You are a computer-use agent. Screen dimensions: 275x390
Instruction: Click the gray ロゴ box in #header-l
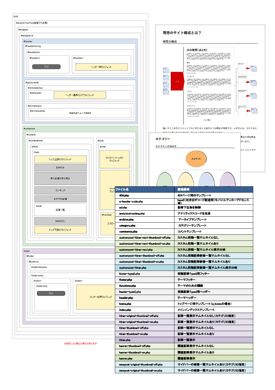(46, 67)
